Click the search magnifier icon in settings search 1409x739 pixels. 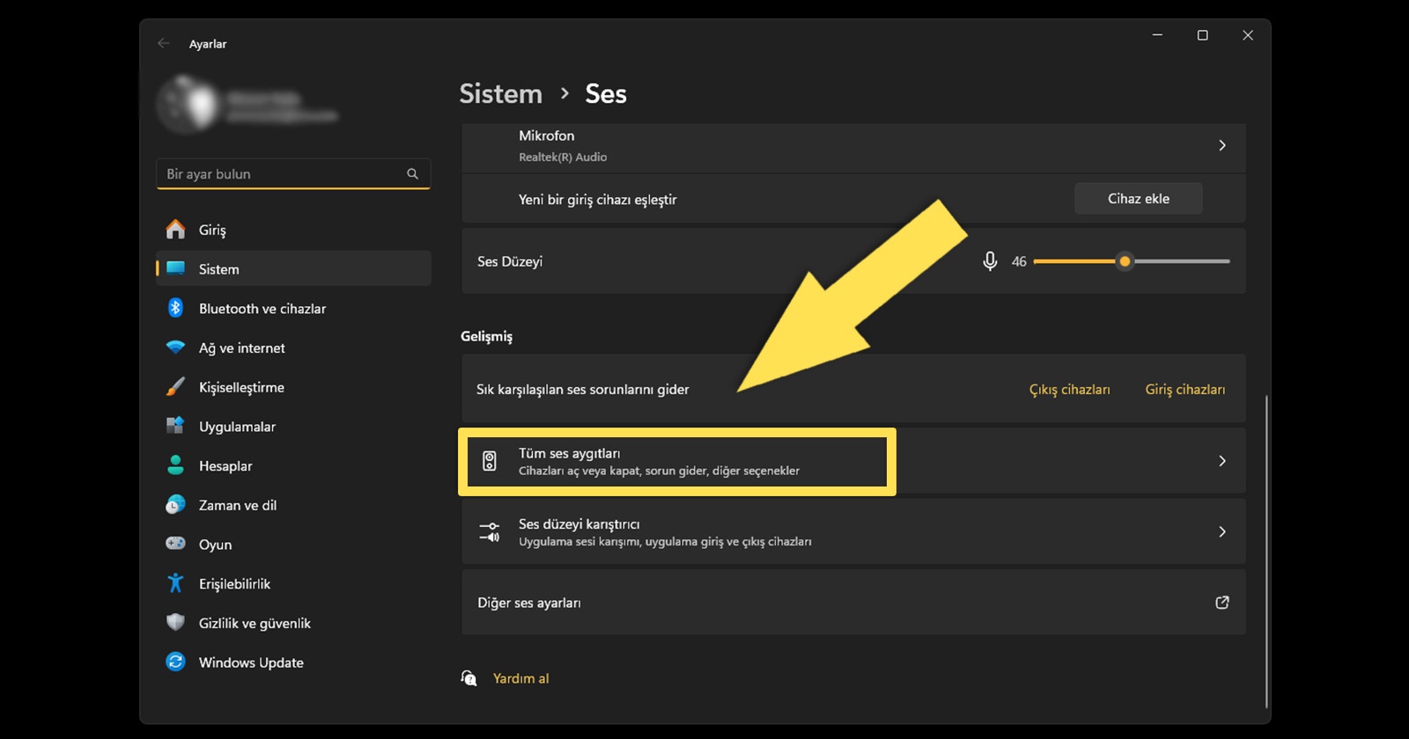coord(412,174)
